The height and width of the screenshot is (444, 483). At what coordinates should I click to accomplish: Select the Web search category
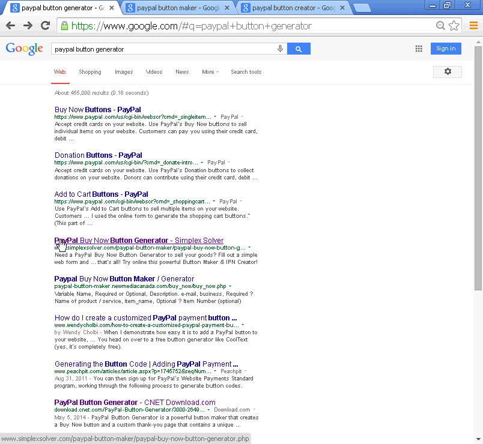click(59, 71)
